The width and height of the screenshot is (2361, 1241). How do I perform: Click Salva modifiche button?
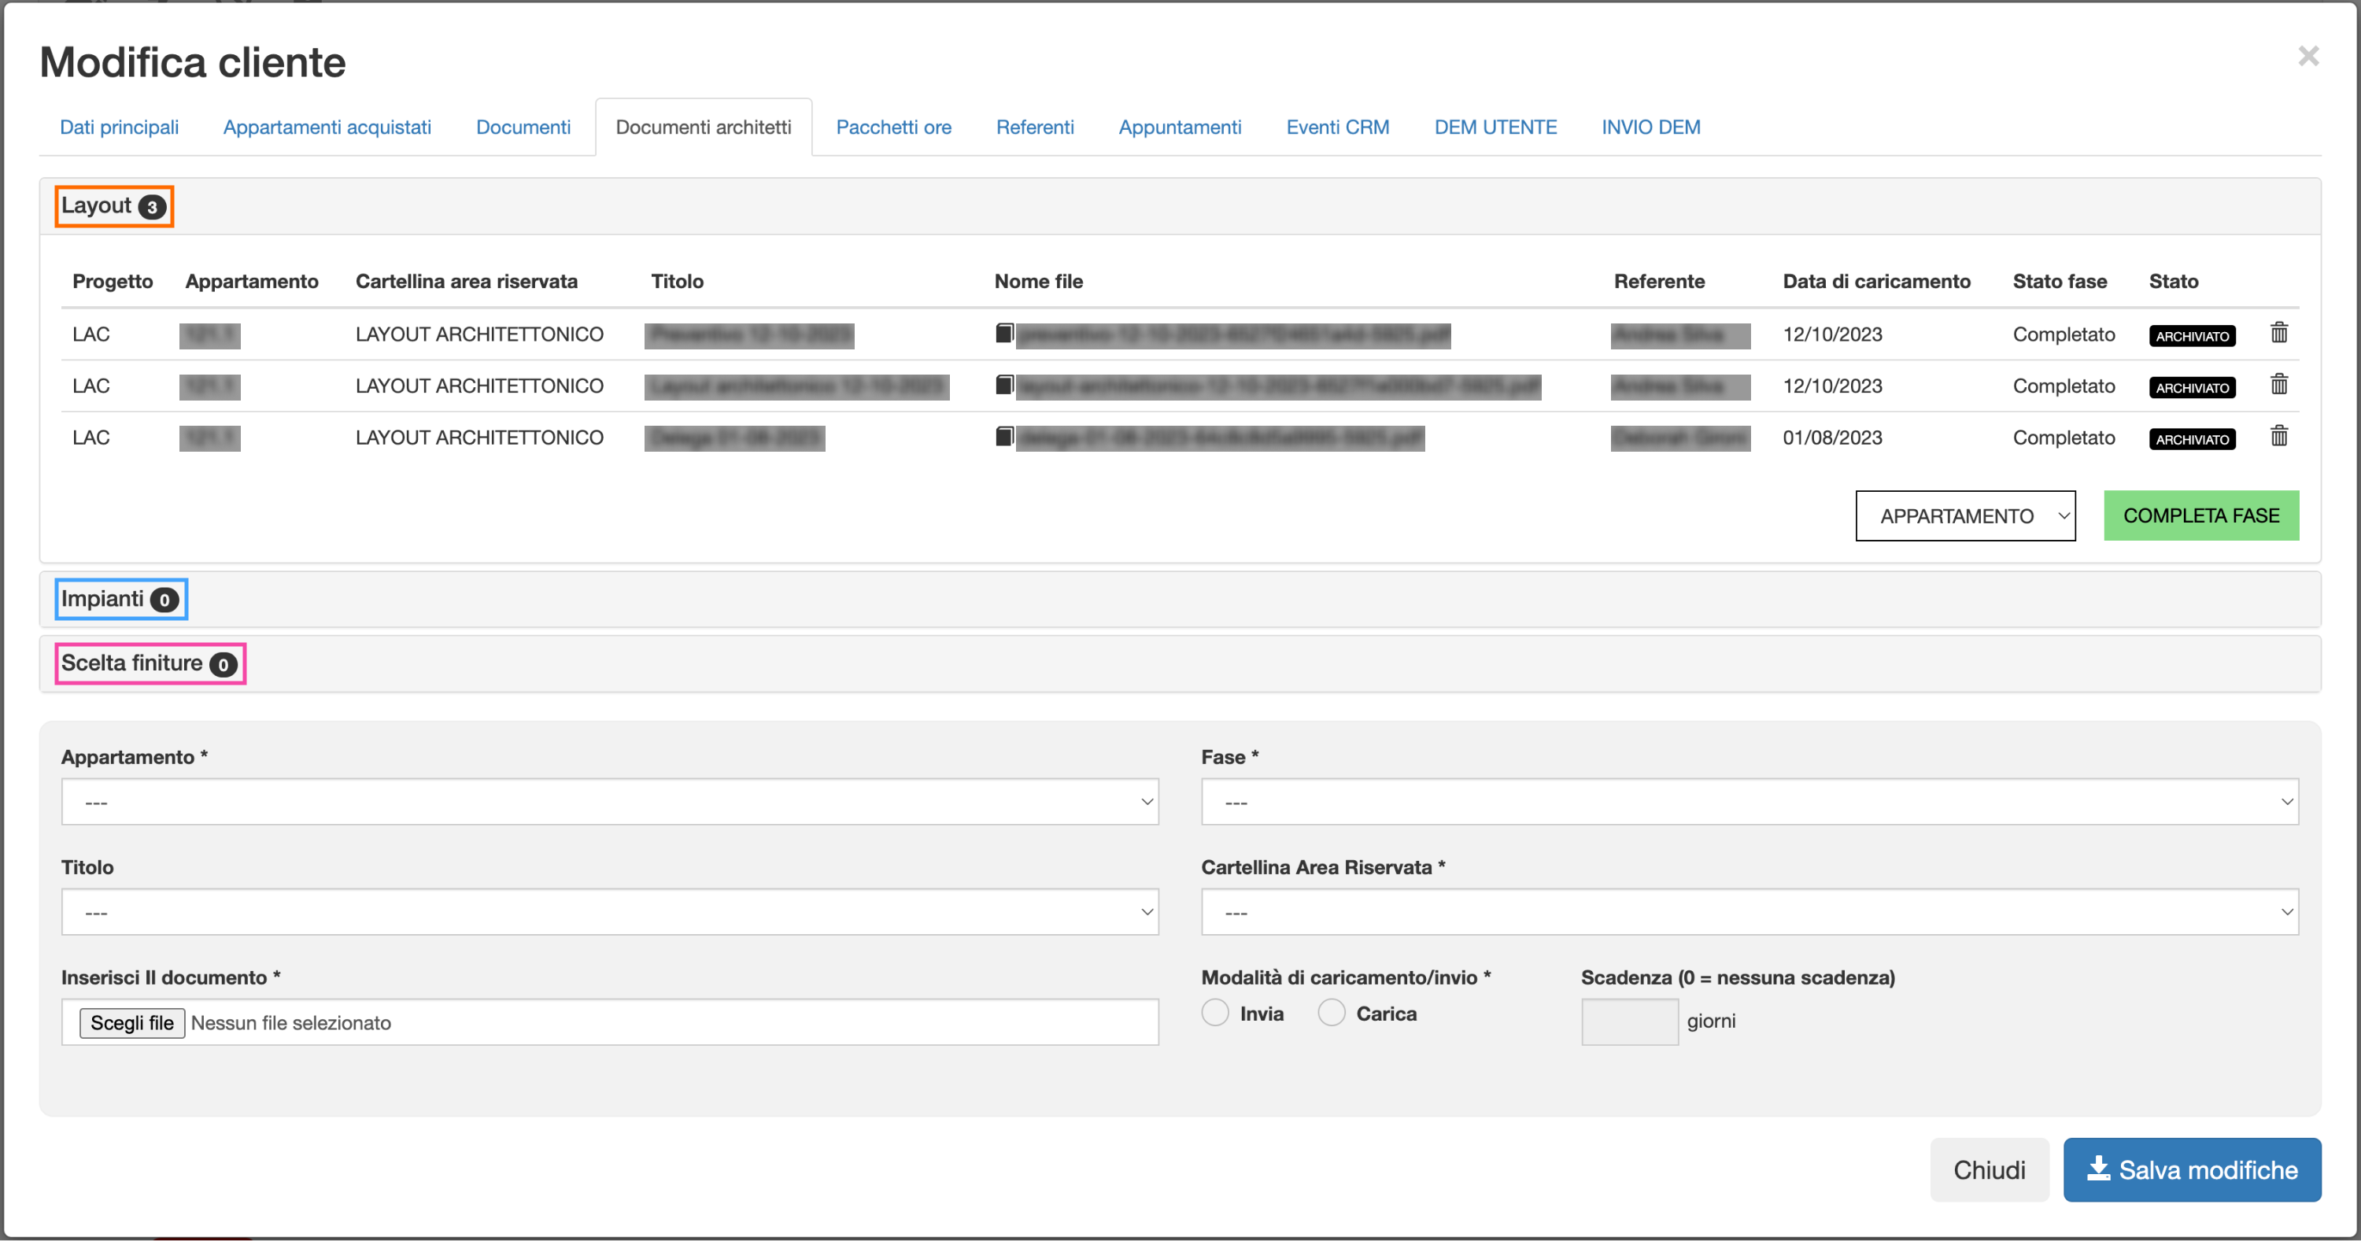2192,1169
